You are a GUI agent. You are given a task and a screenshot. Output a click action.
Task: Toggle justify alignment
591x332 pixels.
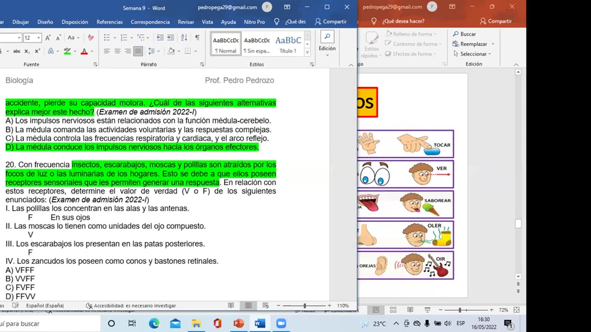click(138, 51)
